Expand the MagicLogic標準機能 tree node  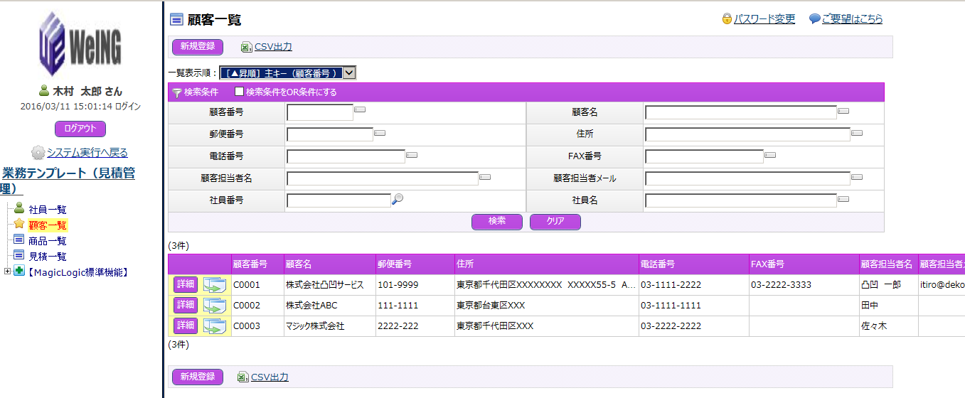[x=8, y=271]
